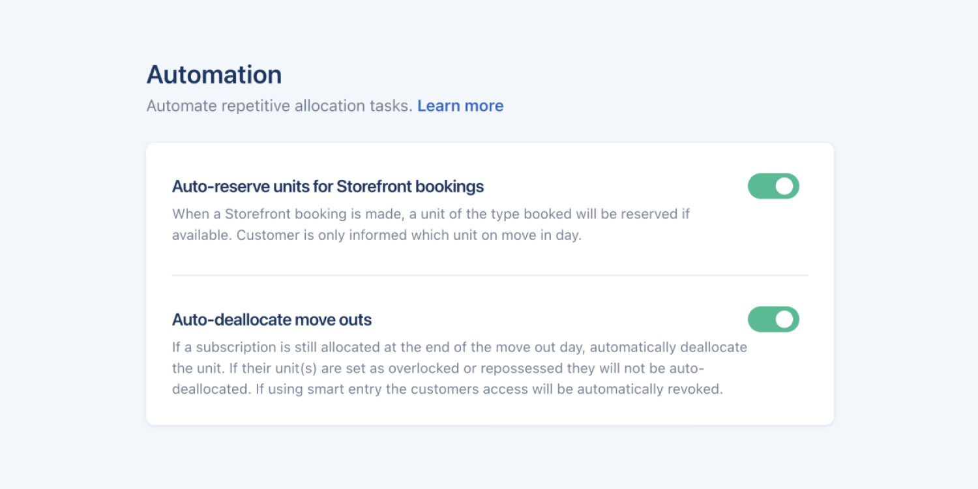Click the white knob on the Auto-deallocate switch

pos(785,319)
